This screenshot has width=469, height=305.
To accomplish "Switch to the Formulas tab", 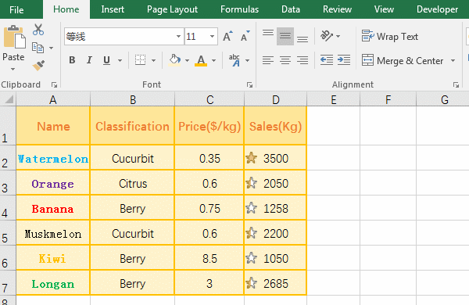I will click(240, 9).
